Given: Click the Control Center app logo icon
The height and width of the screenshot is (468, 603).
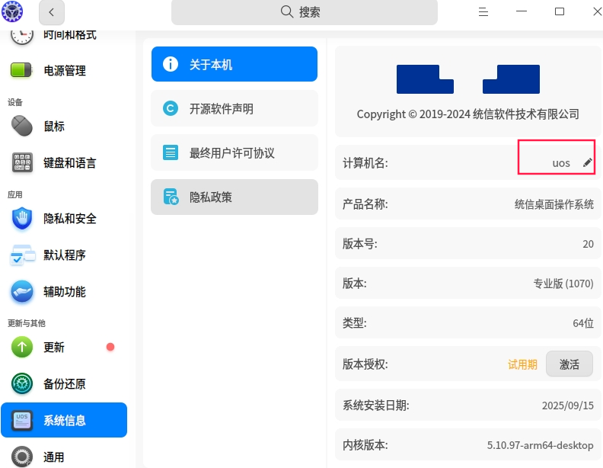Looking at the screenshot, I should [x=12, y=11].
